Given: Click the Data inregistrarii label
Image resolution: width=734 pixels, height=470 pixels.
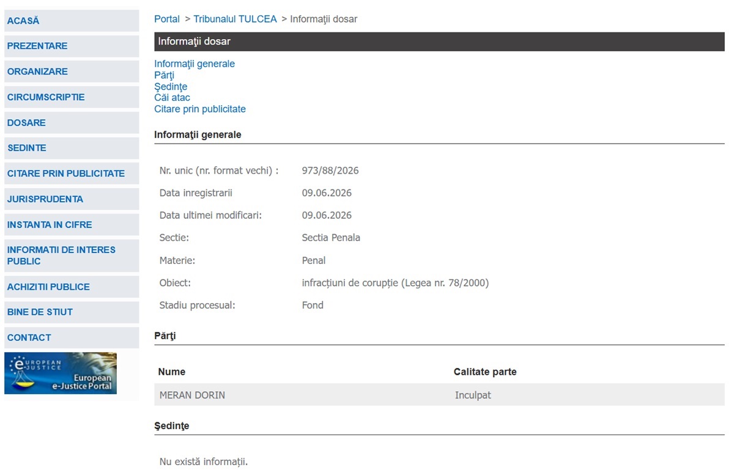Looking at the screenshot, I should click(x=196, y=193).
